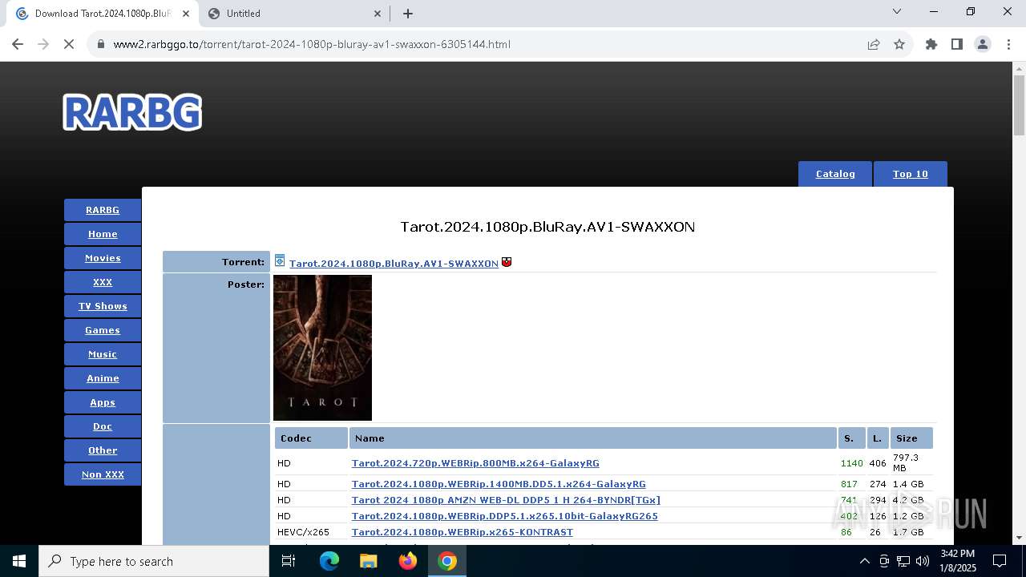Open Tarot.2024.1080p.WEBRip.1400MB.DD5.1.x264-GalaxyRG link

(x=499, y=484)
